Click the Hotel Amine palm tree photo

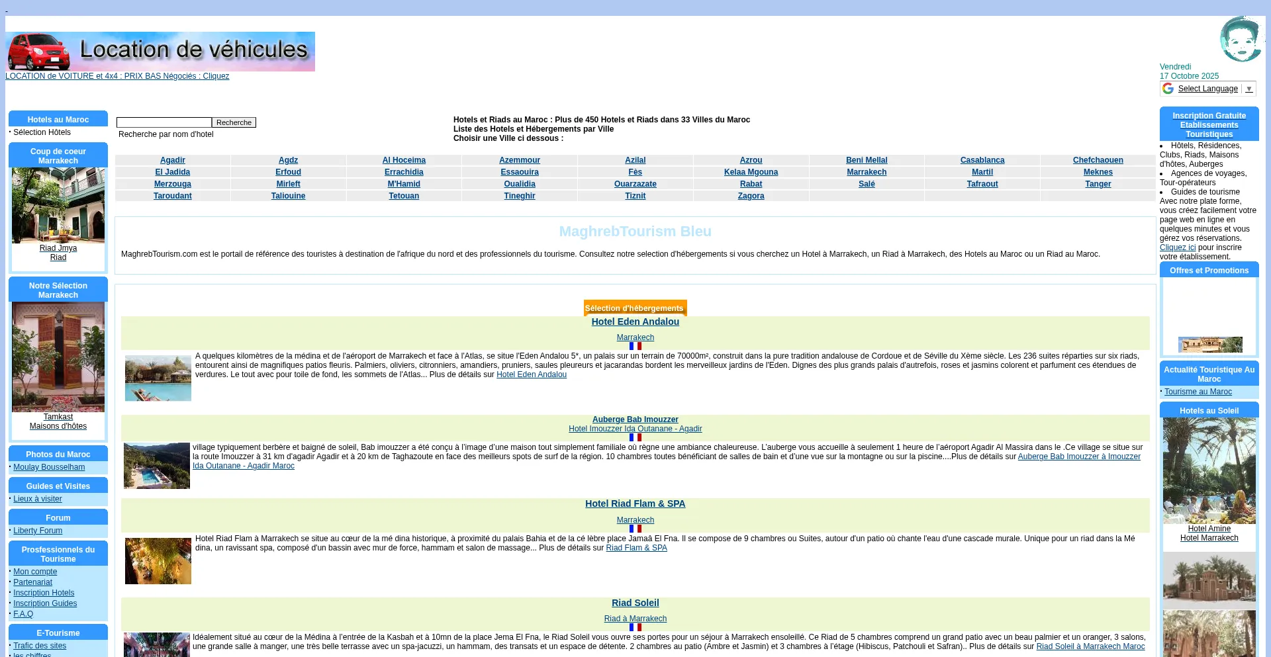click(x=1209, y=470)
